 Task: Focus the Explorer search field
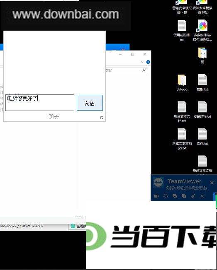pos(127,70)
